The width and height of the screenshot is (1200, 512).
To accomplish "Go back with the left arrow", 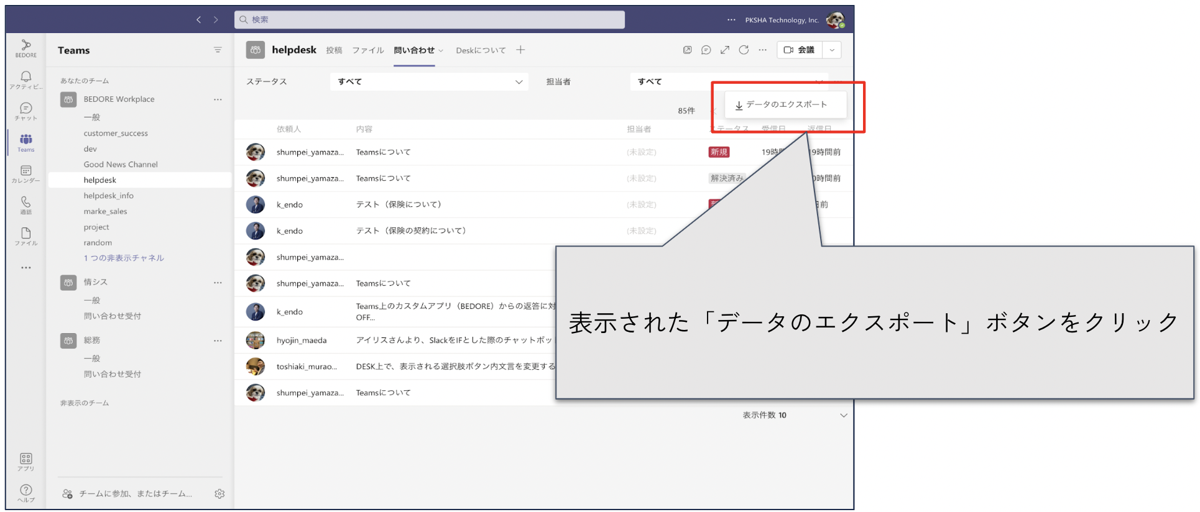I will 198,20.
